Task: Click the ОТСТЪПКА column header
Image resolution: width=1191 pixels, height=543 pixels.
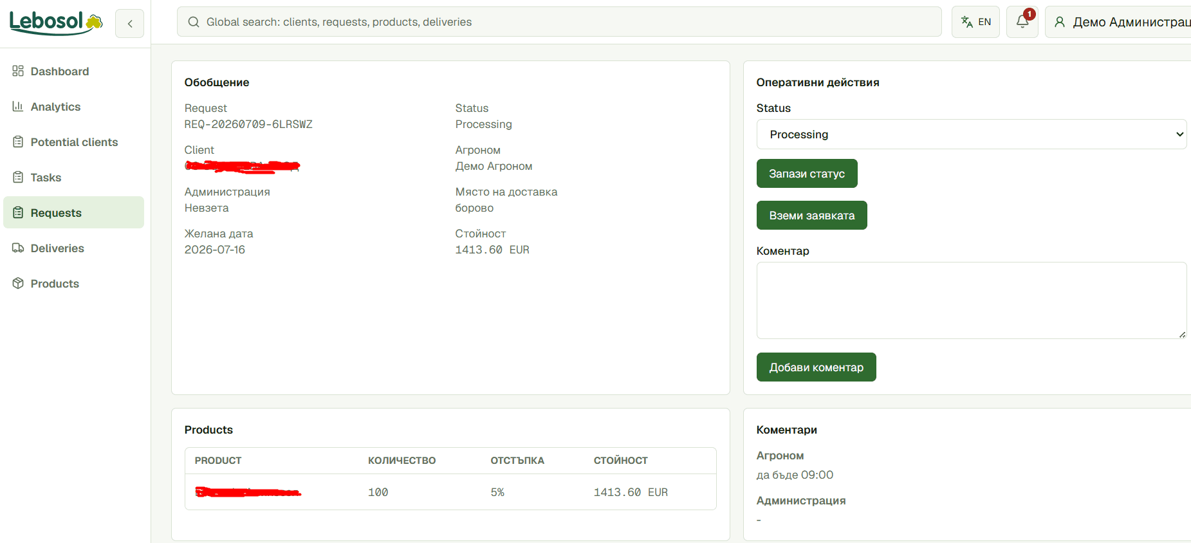Action: pyautogui.click(x=517, y=461)
